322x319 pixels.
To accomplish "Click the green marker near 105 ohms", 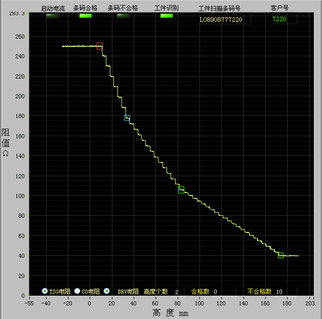I will click(181, 190).
